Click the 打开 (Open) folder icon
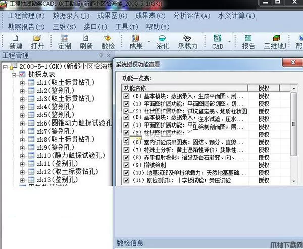Image resolution: width=303 pixels, height=249 pixels. tap(37, 38)
